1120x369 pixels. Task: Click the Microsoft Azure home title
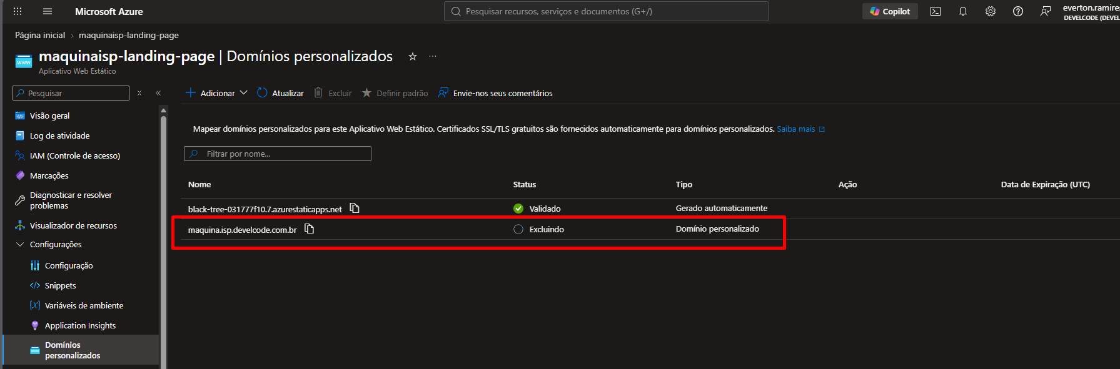[x=109, y=11]
